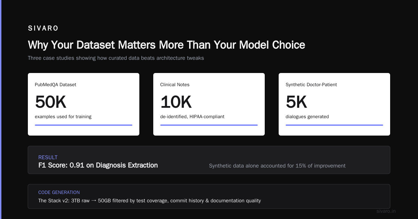Click the 50K statistic number
418x219 pixels.
click(51, 102)
